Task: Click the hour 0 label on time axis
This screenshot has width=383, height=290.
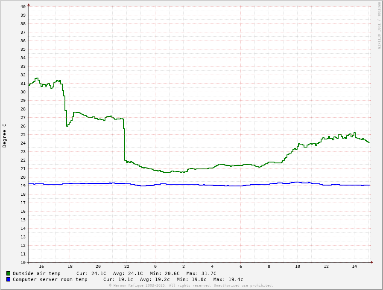Action: (x=155, y=267)
